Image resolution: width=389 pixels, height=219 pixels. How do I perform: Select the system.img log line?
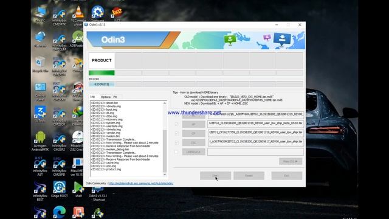(105, 123)
